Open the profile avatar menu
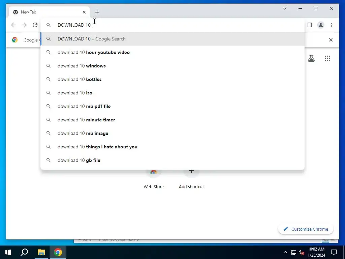345x259 pixels. pos(321,25)
